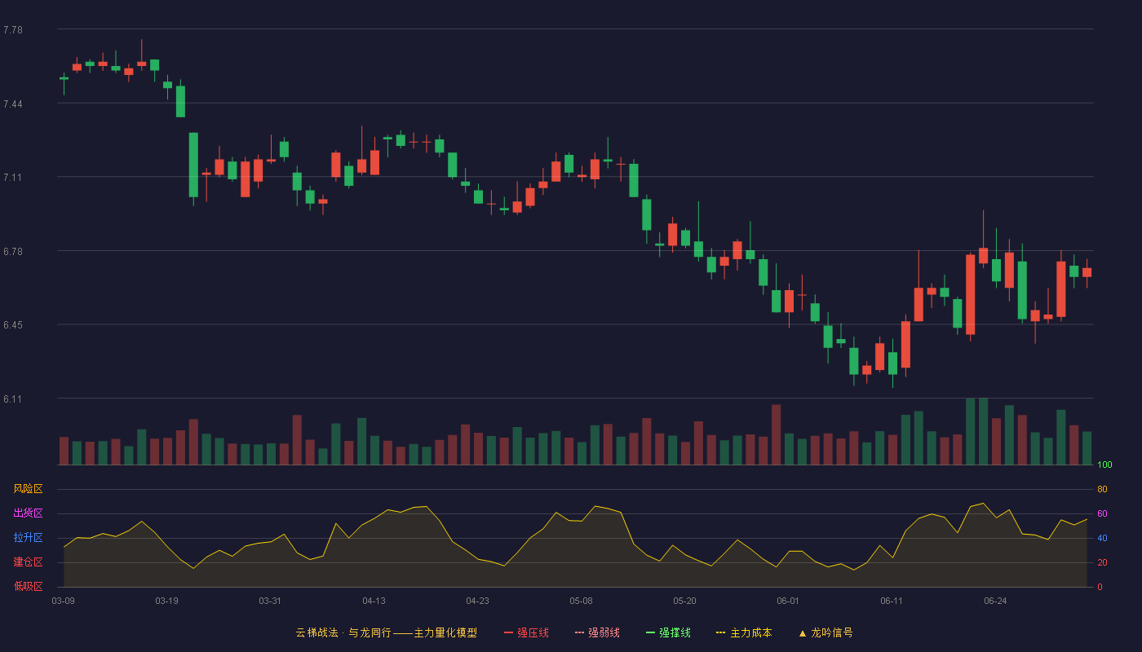The width and height of the screenshot is (1142, 652).
Task: Click the orange 80 indicator scale value
Action: pyautogui.click(x=1102, y=489)
